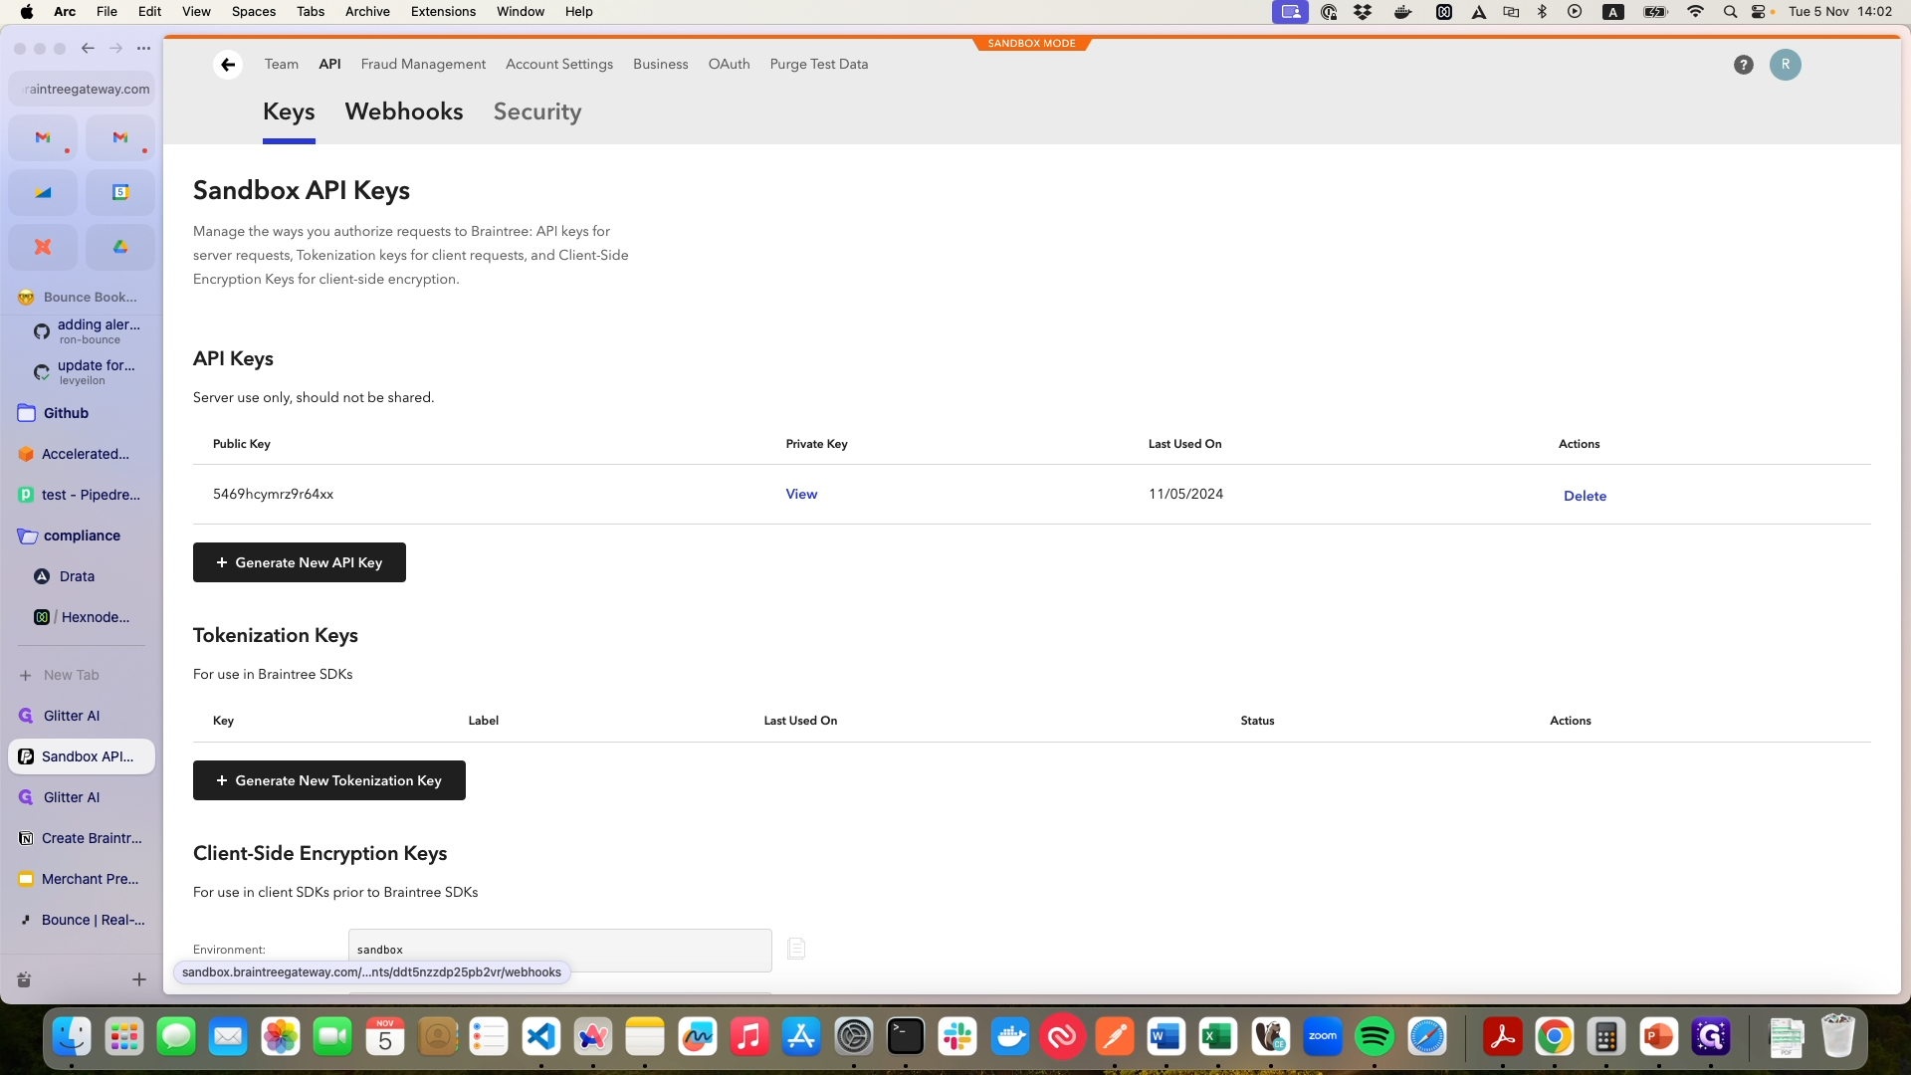Click Purge Test Data navigation item
Viewport: 1911px width, 1075px height.
pyautogui.click(x=819, y=64)
